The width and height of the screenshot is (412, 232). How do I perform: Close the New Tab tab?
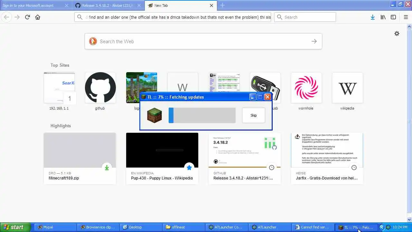point(211,5)
